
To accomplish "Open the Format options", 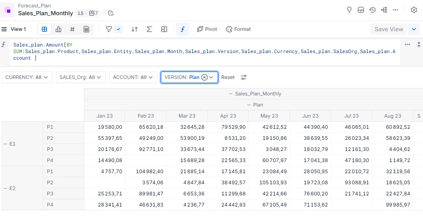I will pyautogui.click(x=238, y=29).
